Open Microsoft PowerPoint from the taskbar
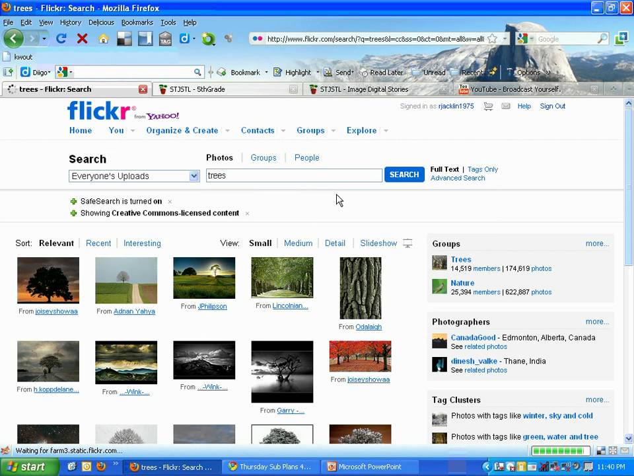Viewport: 634px width, 476px height. click(370, 467)
